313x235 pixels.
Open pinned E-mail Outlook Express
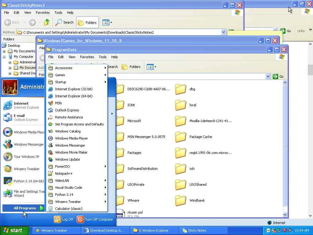click(x=23, y=117)
